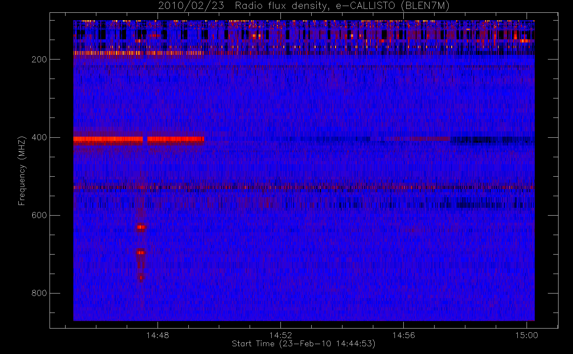Screen dimensions: 573x354
Task: Click the red burst spot near 710 MHz
Action: click(x=141, y=252)
